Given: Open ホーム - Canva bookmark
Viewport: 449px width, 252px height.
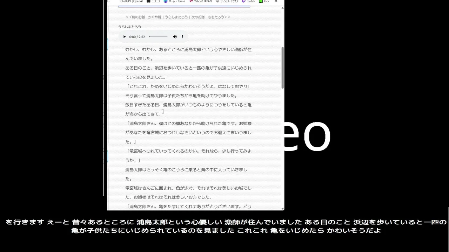Looking at the screenshot, I should [x=174, y=1].
